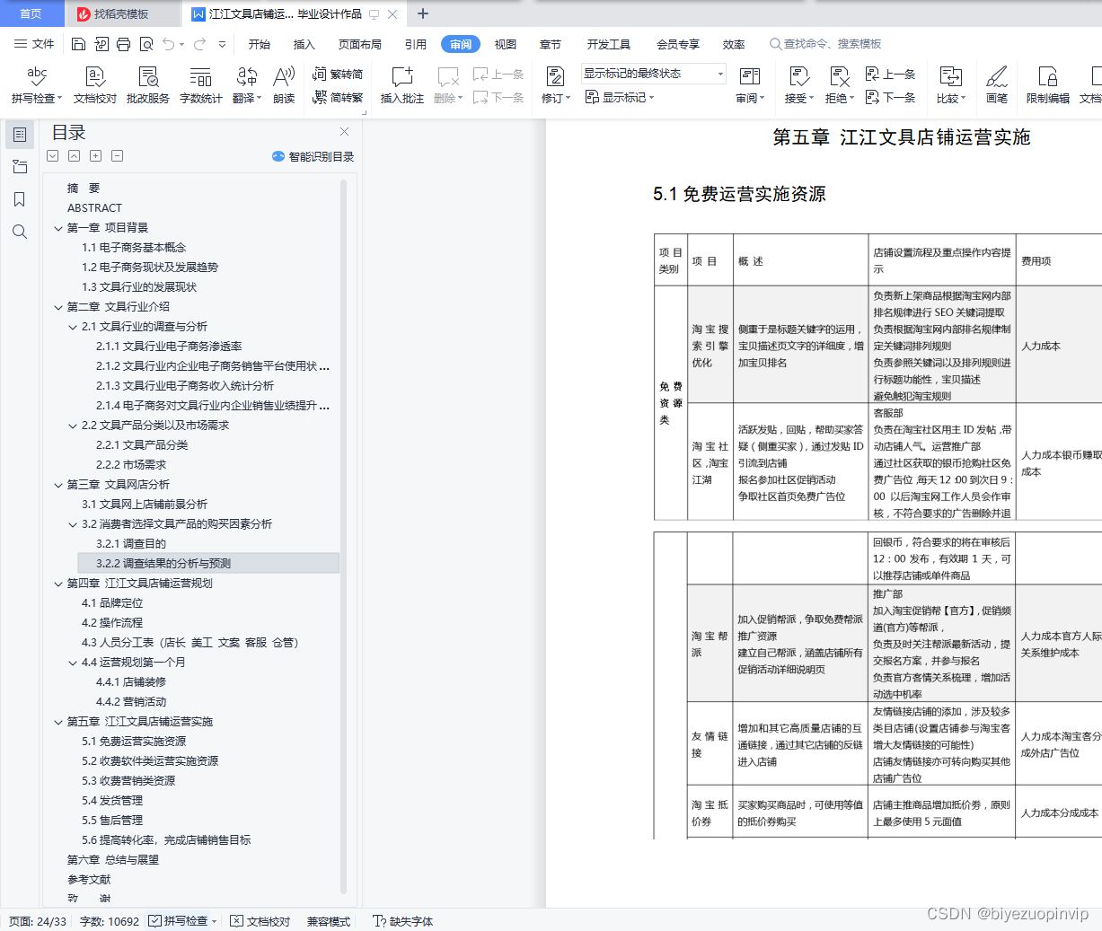Collapse 第三章 文具网店分析 in outline
This screenshot has width=1102, height=931.
pos(58,485)
